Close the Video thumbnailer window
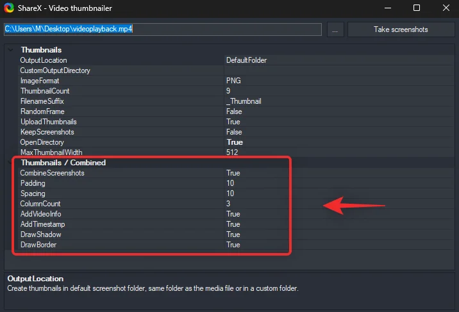 (x=444, y=8)
